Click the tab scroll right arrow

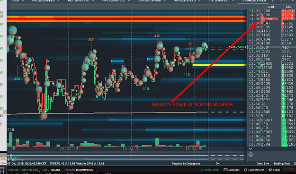[273, 1]
